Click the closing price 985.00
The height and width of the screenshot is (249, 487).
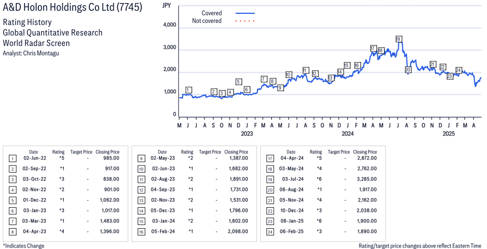[111, 158]
